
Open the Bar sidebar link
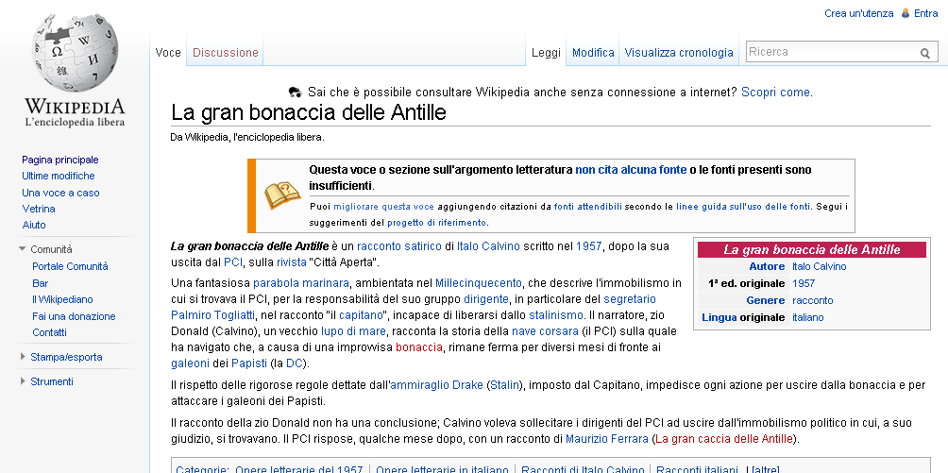pyautogui.click(x=40, y=283)
